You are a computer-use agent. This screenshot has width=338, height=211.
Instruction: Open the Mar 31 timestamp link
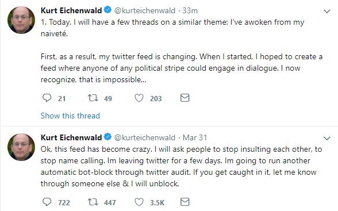tap(195, 137)
